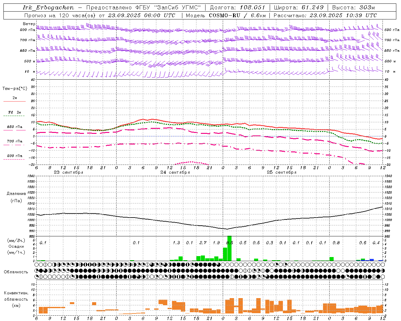Click the '23 сентября' date label

[68, 172]
